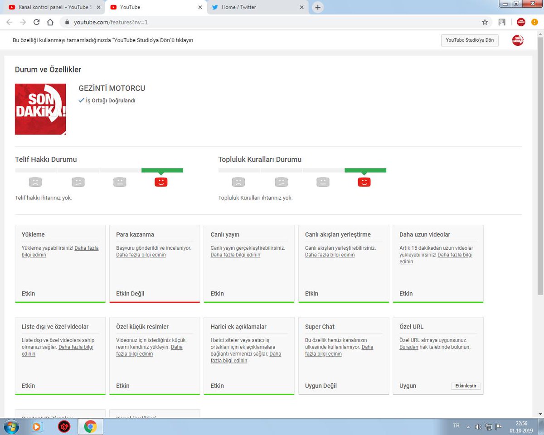Click the grey extension icon beside the star
The image size is (544, 435).
pyautogui.click(x=502, y=22)
